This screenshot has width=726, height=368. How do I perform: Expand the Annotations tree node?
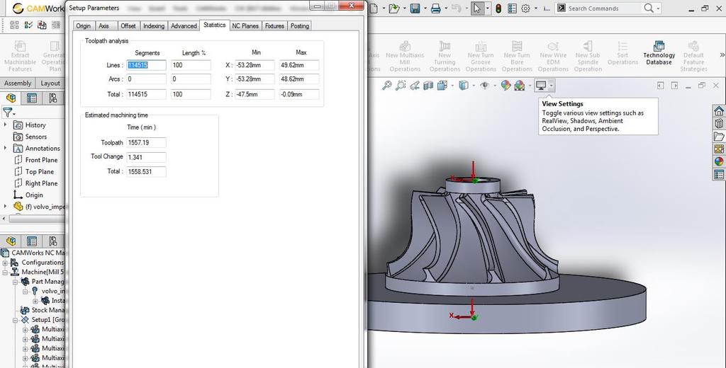[x=5, y=149]
